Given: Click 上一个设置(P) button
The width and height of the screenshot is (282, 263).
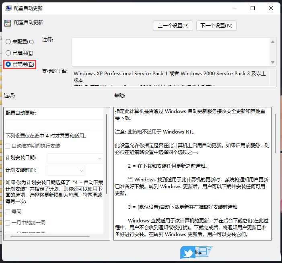Looking at the screenshot, I should click(x=173, y=26).
